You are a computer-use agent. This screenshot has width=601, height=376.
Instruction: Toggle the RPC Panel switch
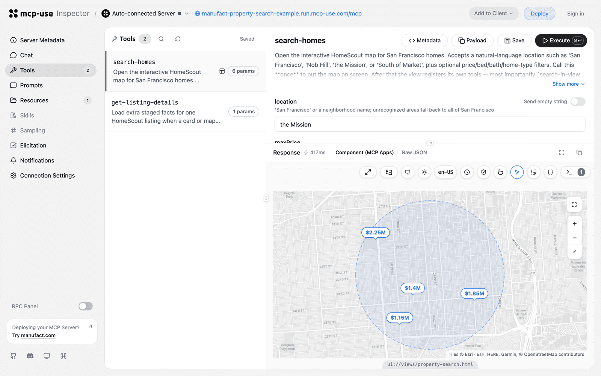(x=86, y=306)
